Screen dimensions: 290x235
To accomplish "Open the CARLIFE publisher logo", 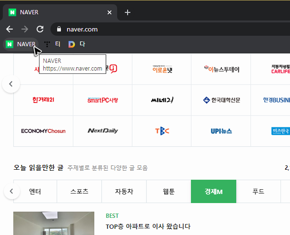I will click(280, 69).
